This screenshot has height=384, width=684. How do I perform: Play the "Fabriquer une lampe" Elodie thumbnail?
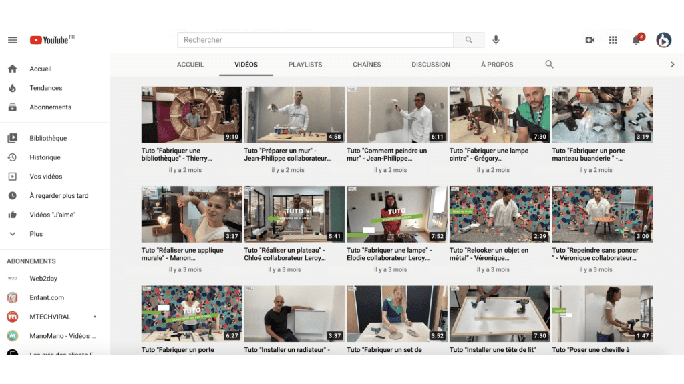click(x=397, y=214)
